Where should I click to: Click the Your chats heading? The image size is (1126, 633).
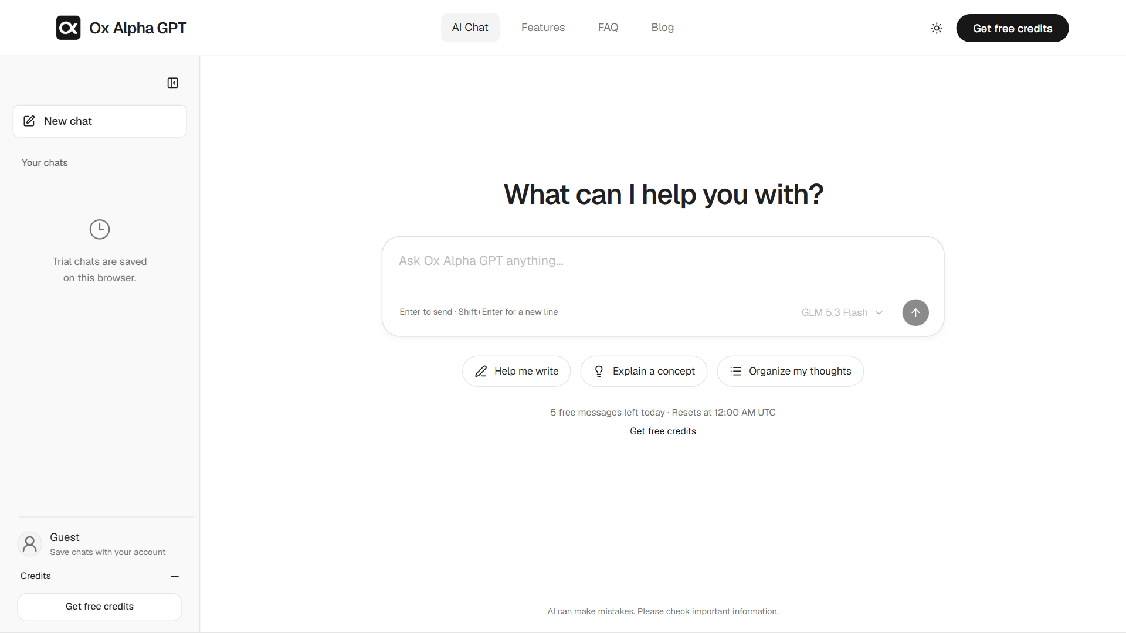tap(45, 163)
